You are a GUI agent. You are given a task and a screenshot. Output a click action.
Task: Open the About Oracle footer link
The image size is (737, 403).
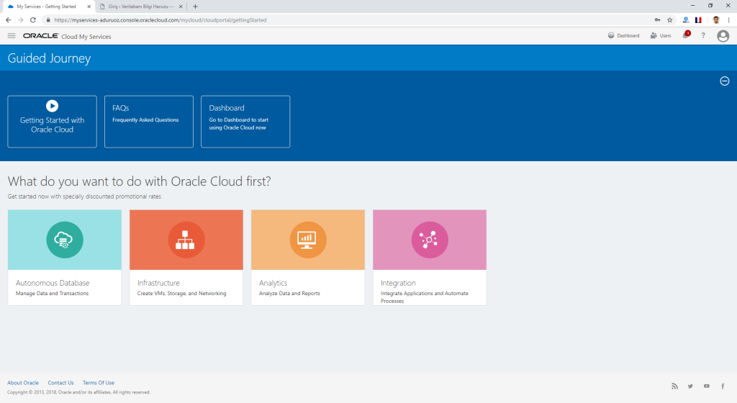[x=23, y=383]
